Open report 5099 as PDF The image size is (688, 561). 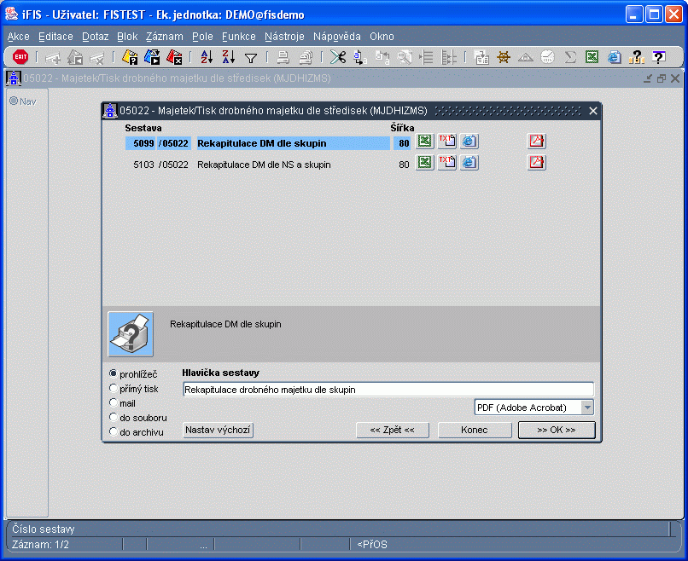point(536,142)
